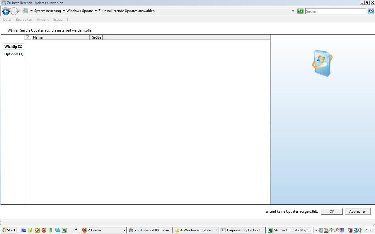Click the volume speaker tray icon

(x=360, y=230)
